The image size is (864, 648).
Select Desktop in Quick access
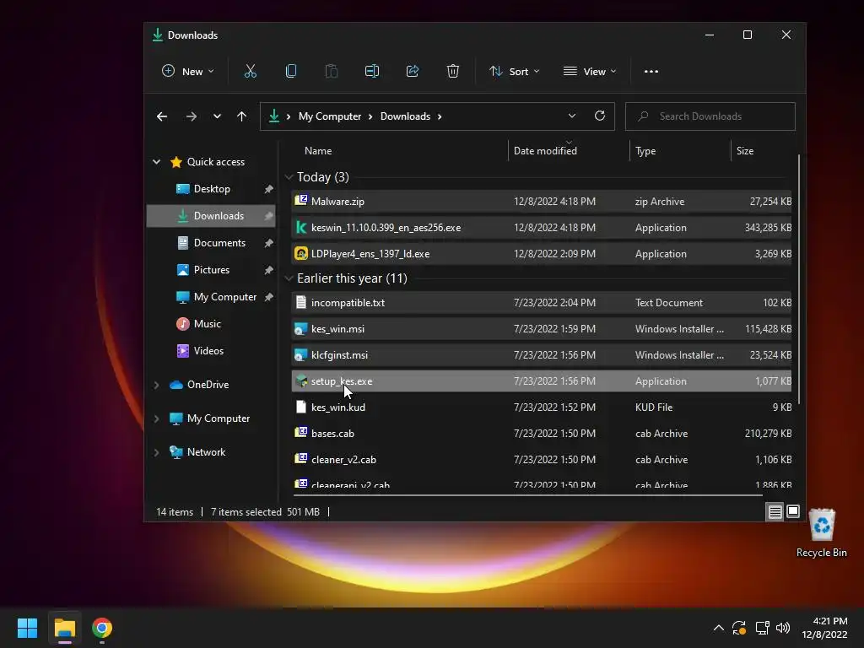(211, 188)
